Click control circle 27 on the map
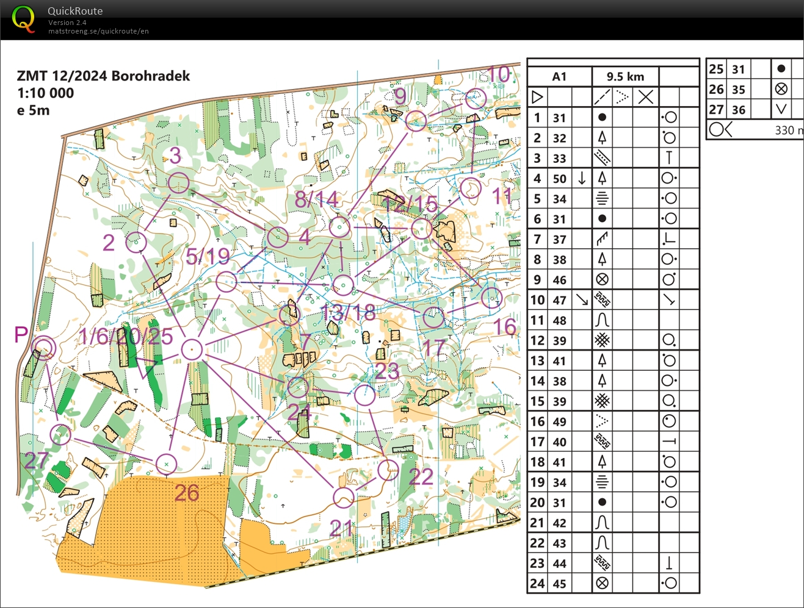Image resolution: width=804 pixels, height=608 pixels. (60, 435)
